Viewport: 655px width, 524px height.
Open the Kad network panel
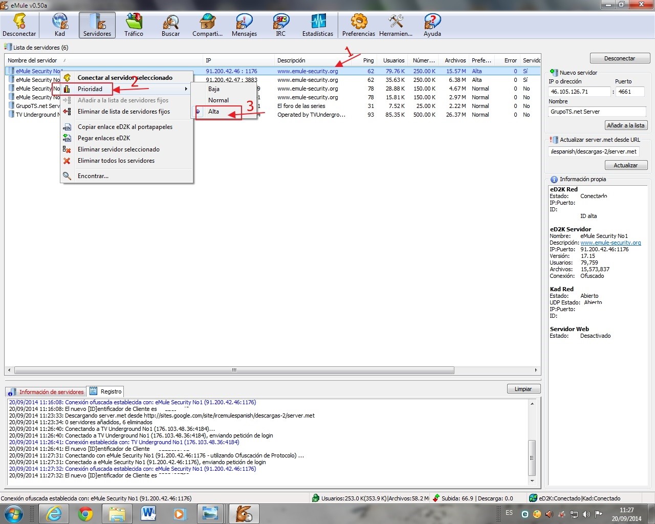pos(59,24)
